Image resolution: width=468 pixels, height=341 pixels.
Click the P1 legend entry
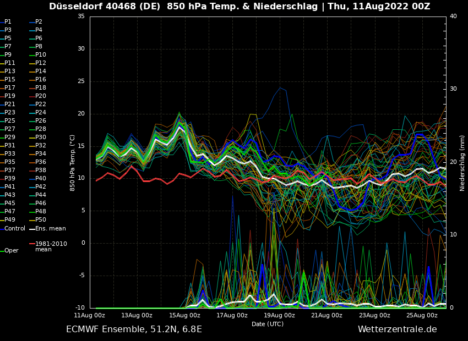8,22
